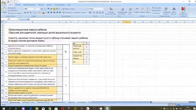Viewport: 196px width, 110px height.
Task: Open the Сортировка и фильтр menu
Action: [x=166, y=11]
